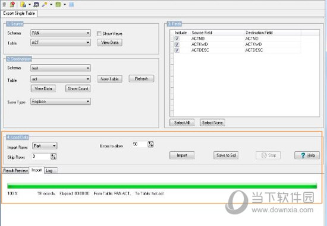Click the light blue grid toolbar icon
Screen dimensions: 327x226
coord(71,4)
